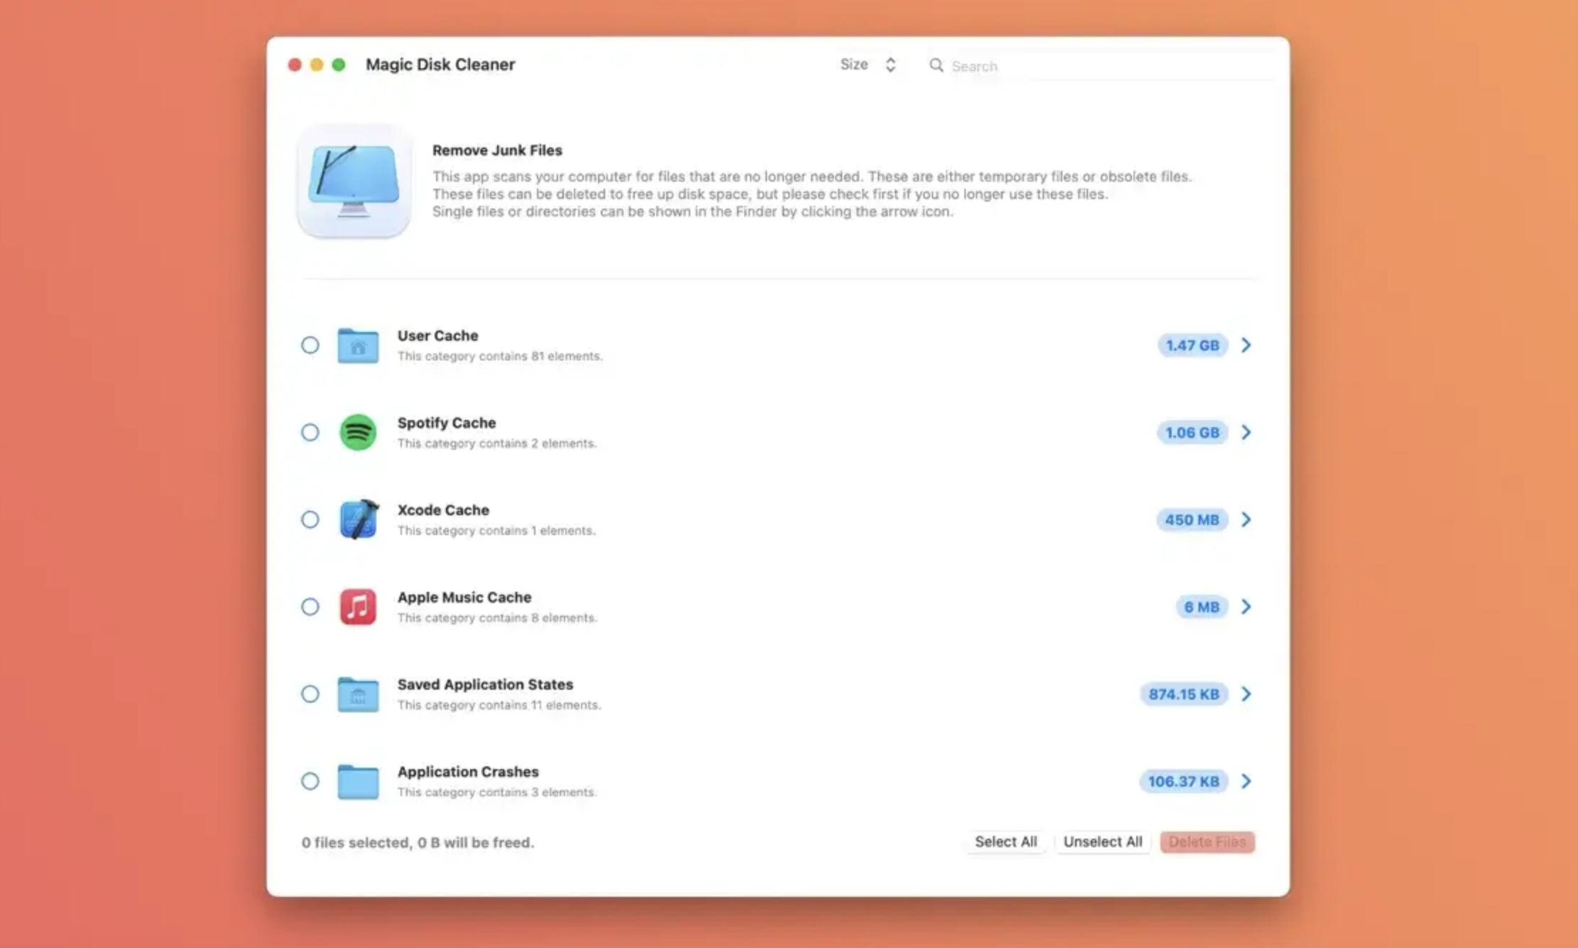Reveal User Cache contents with the arrow
1578x948 pixels.
coord(1246,346)
